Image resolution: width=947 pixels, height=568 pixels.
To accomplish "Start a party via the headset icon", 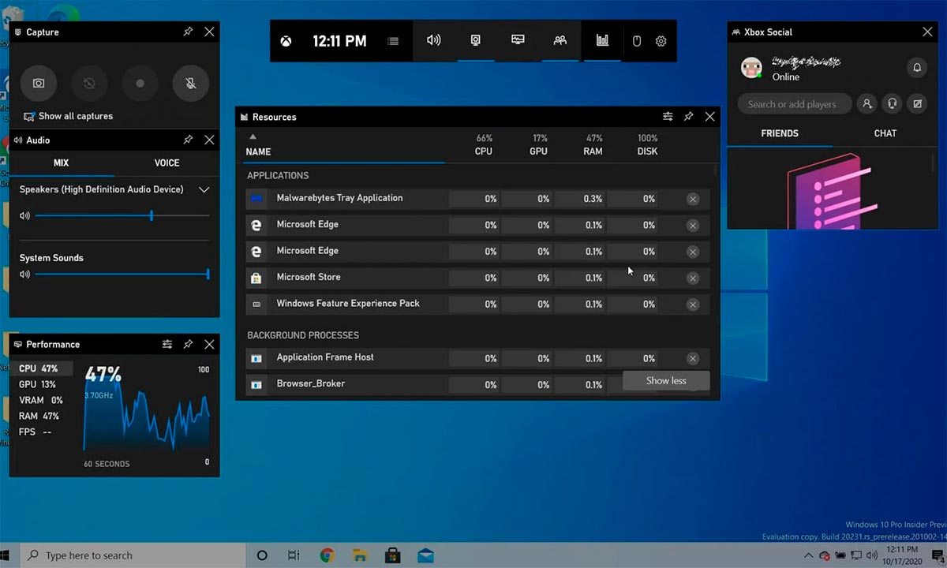I will coord(892,103).
